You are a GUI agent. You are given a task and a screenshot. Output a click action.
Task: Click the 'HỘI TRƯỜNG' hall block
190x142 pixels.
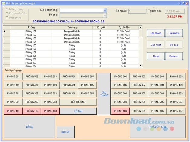(x=78, y=102)
